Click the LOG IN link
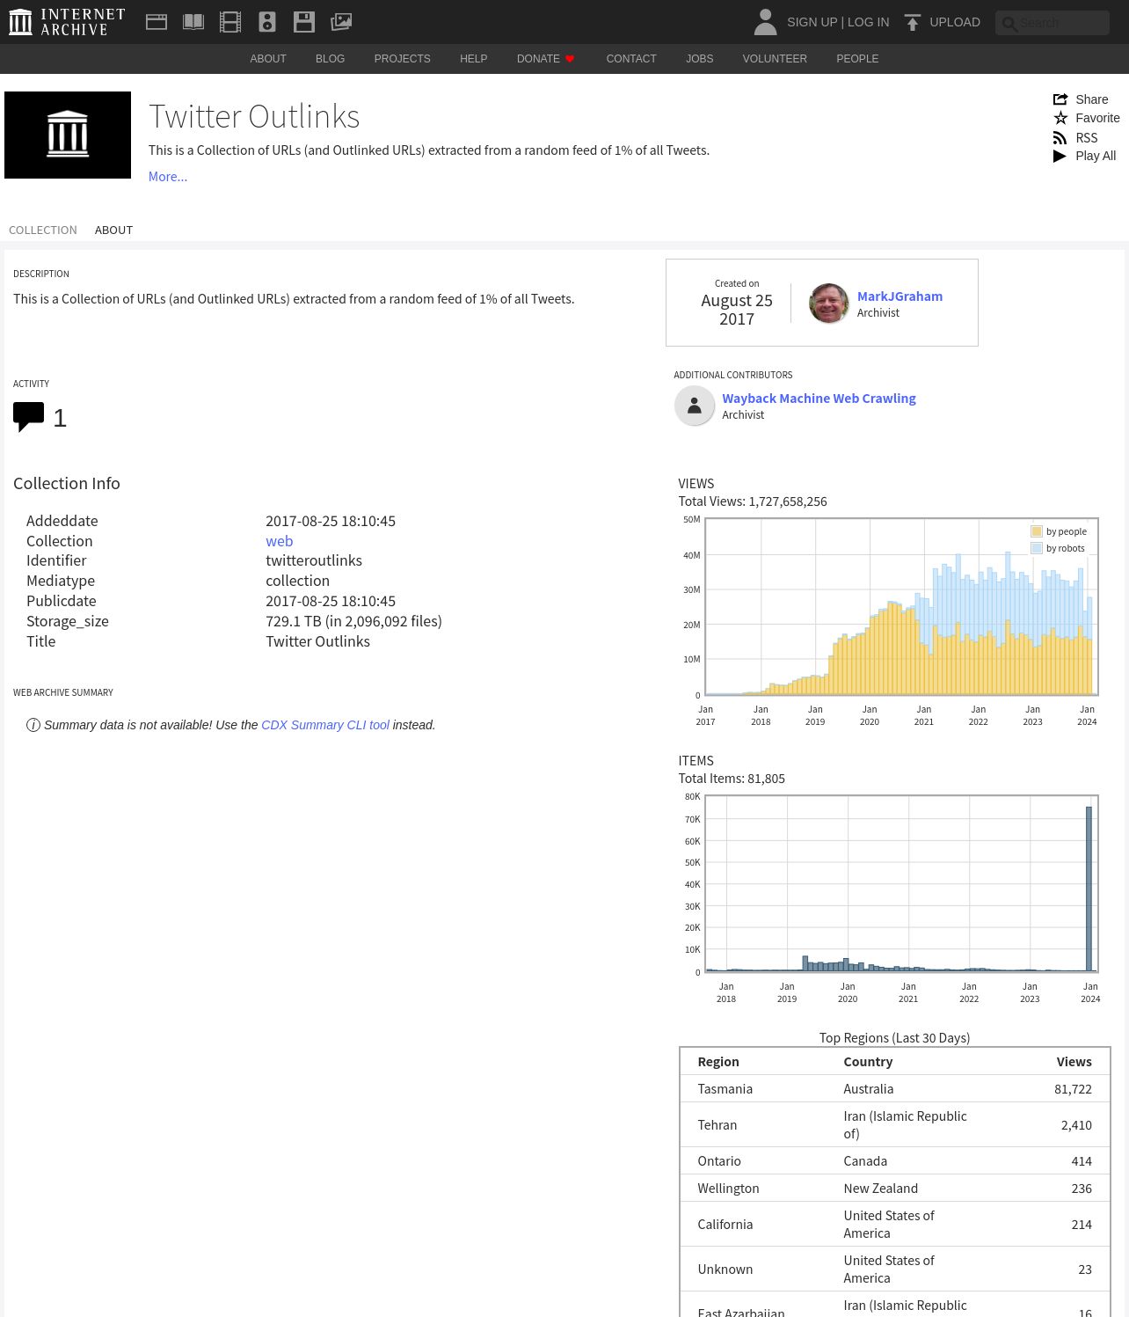The height and width of the screenshot is (1317, 1129). 868,22
